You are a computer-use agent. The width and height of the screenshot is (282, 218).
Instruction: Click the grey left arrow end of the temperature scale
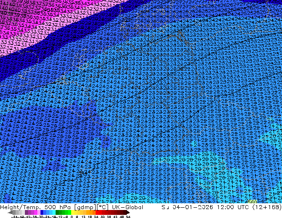10,213
